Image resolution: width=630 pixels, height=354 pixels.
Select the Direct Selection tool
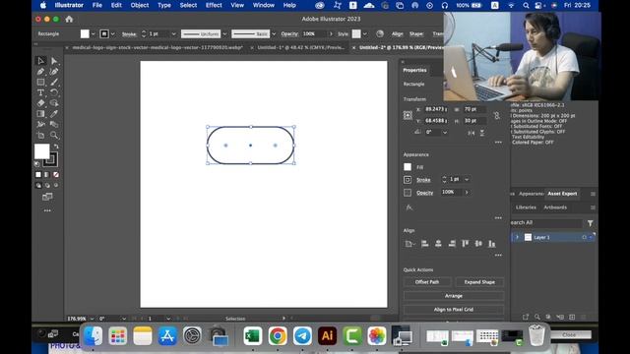(x=54, y=61)
